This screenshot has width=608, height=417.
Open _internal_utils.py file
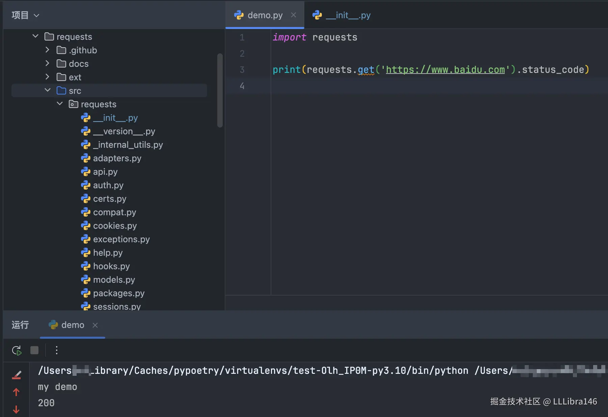point(128,145)
